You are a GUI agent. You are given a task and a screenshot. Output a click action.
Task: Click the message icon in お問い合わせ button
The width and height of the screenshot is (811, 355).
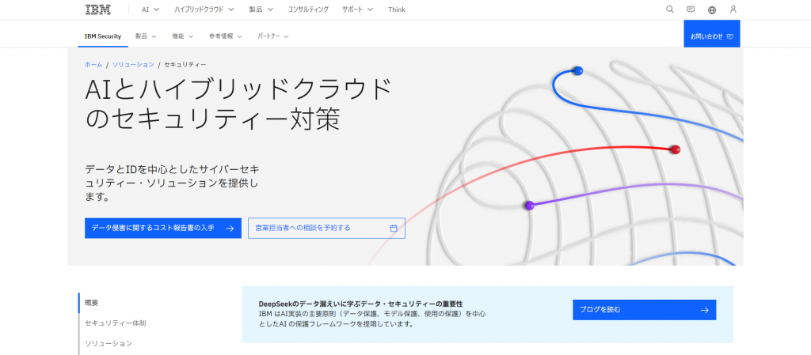tap(729, 36)
